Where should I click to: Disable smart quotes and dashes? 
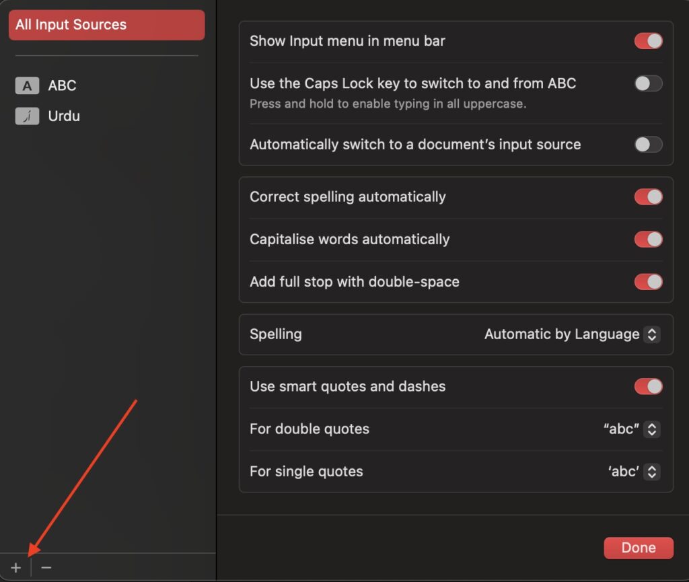point(647,386)
